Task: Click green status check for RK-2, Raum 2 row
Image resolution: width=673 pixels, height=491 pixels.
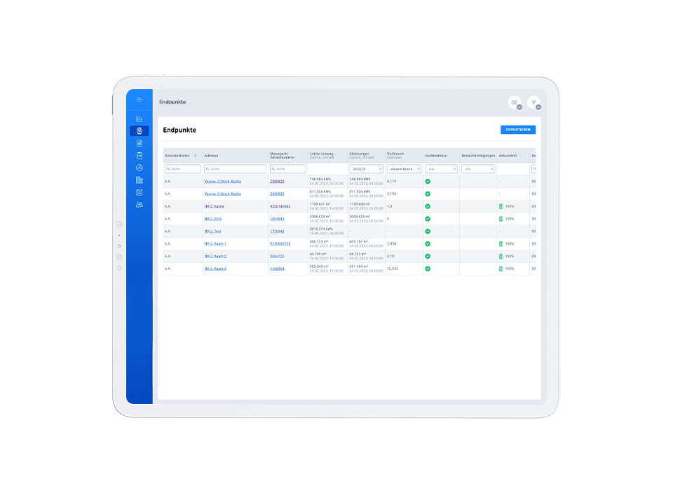Action: point(428,256)
